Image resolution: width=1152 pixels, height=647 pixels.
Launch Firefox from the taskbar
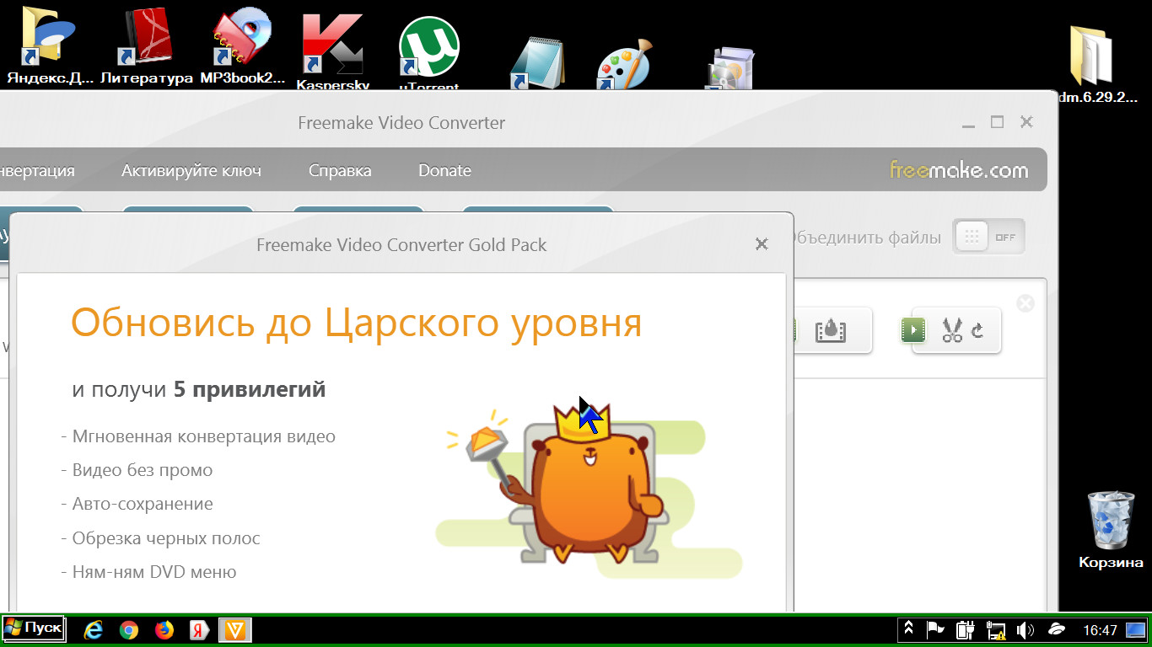(164, 629)
